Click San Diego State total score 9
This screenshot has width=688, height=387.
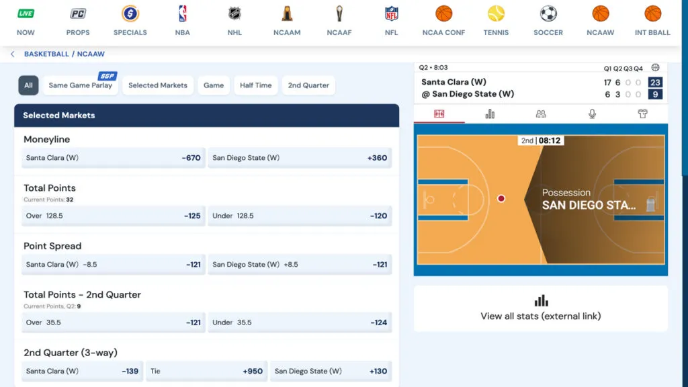(x=655, y=94)
